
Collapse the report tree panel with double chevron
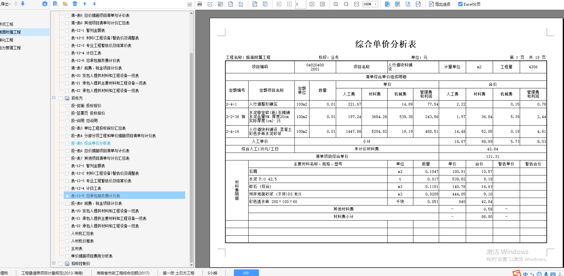click(190, 4)
